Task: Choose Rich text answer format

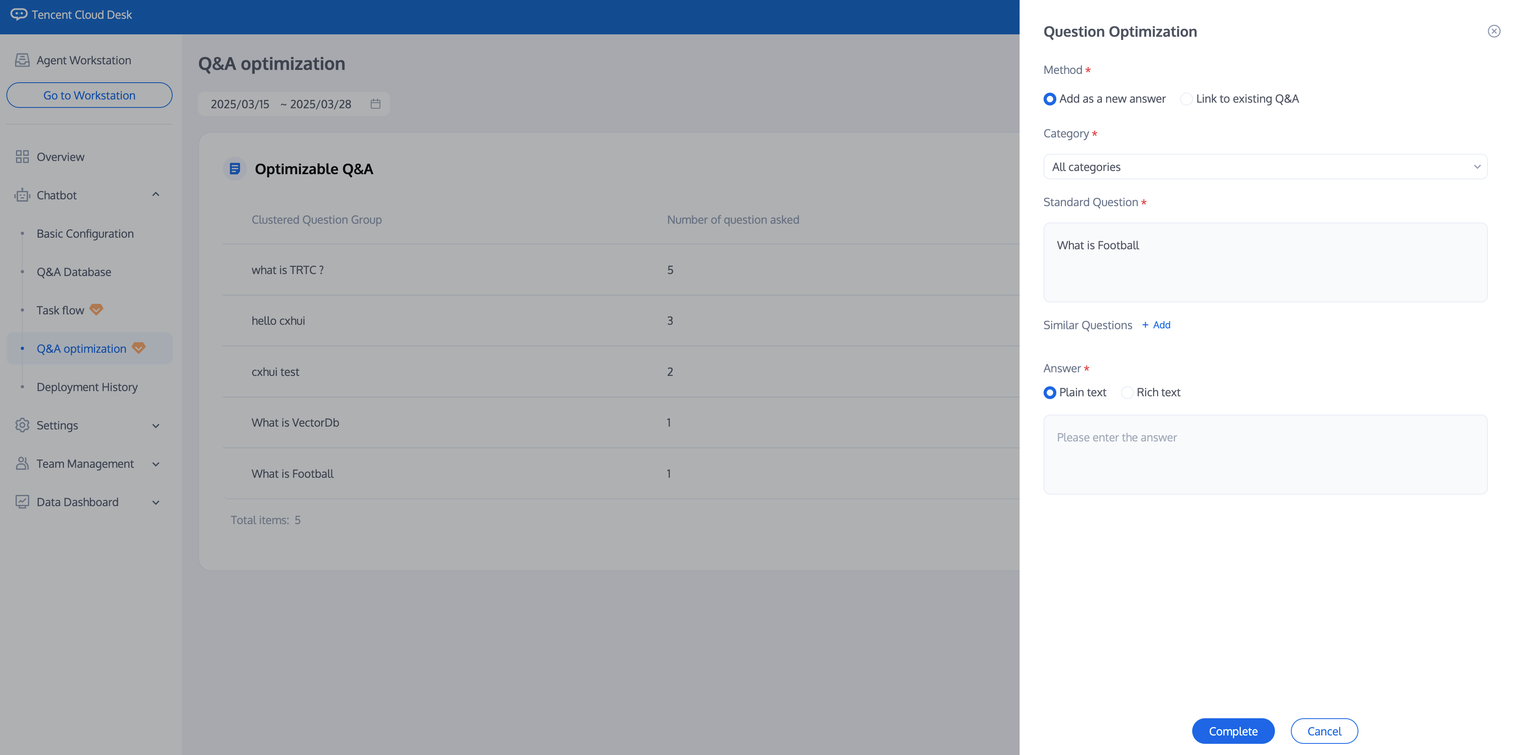Action: tap(1127, 393)
